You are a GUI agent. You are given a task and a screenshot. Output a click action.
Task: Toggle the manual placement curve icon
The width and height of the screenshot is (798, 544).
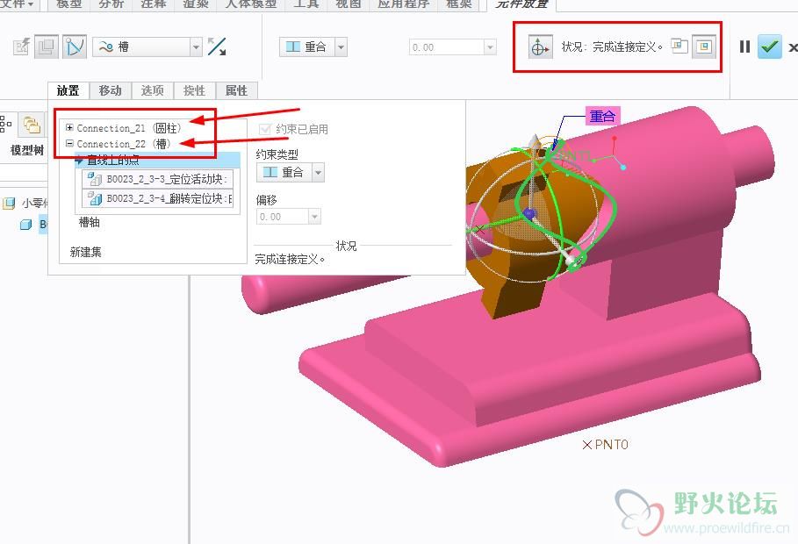[x=75, y=47]
